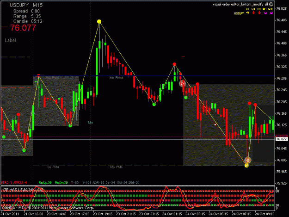The image size is (289, 217).
Task: Select the green swing-low dot near 76.205
Action: pos(154,105)
